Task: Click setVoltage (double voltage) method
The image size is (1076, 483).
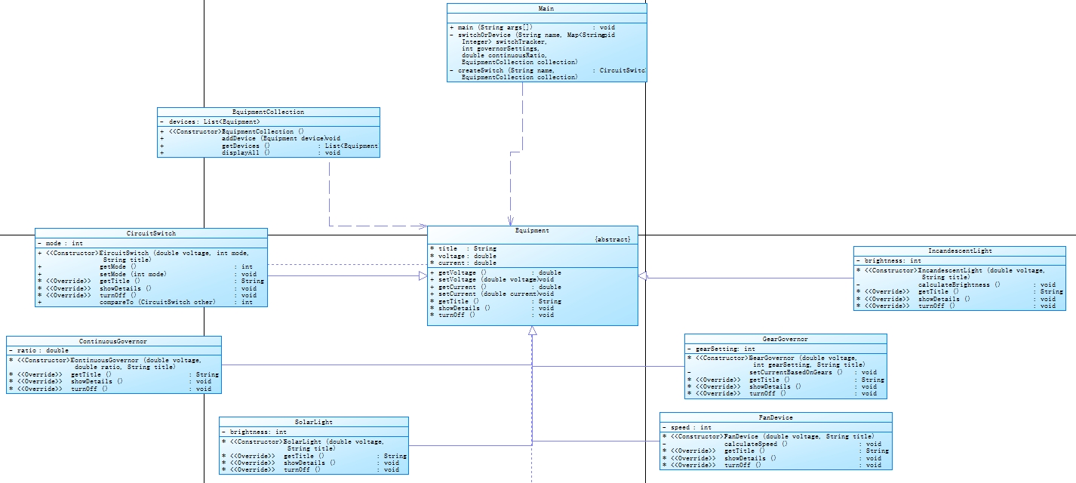Action: 492,279
